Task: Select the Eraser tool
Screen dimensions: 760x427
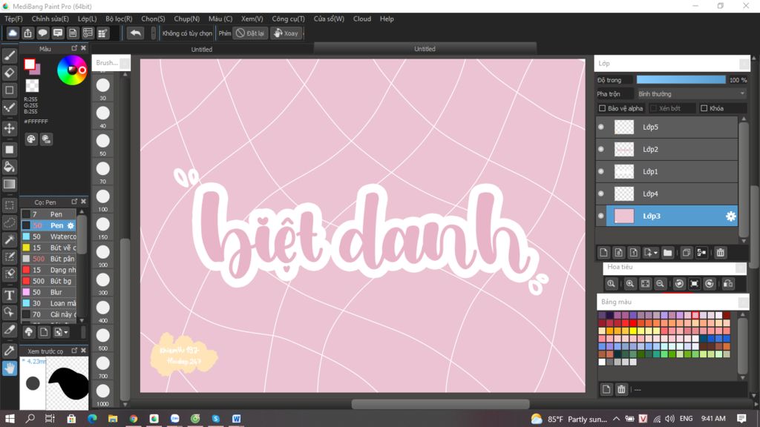Action: pos(9,73)
